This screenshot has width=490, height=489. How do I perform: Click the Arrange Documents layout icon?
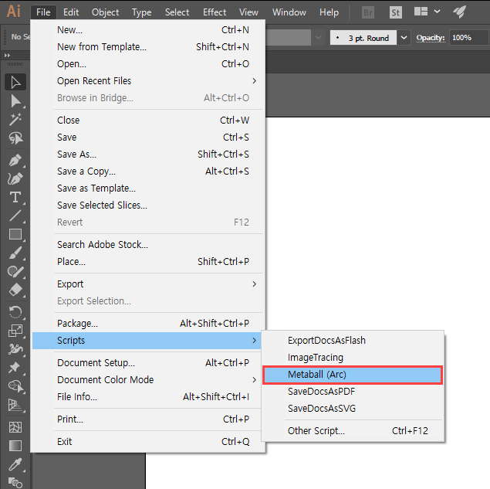pyautogui.click(x=421, y=12)
